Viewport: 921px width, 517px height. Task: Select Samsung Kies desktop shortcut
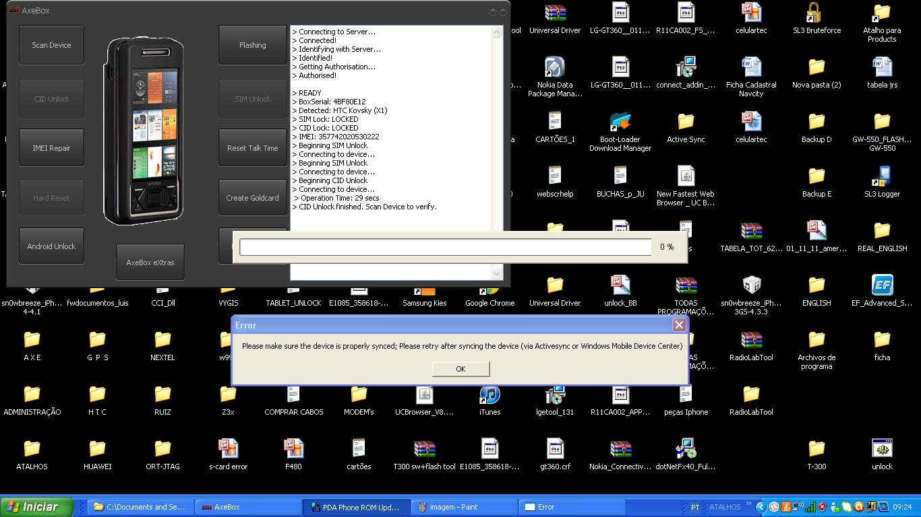[424, 291]
